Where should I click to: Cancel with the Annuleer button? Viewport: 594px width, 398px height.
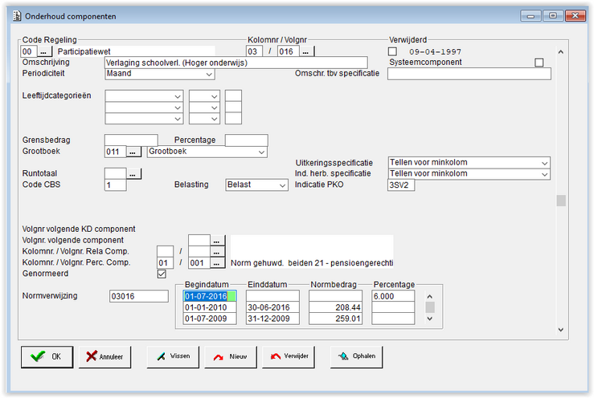pyautogui.click(x=104, y=356)
